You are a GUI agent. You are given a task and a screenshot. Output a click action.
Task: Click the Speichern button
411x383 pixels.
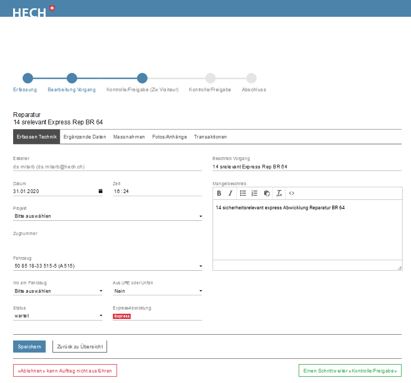coord(29,347)
